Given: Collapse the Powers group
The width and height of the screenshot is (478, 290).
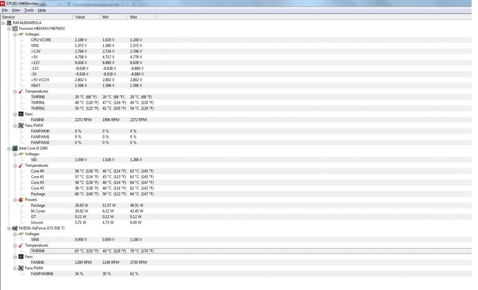Looking at the screenshot, I should pos(15,199).
